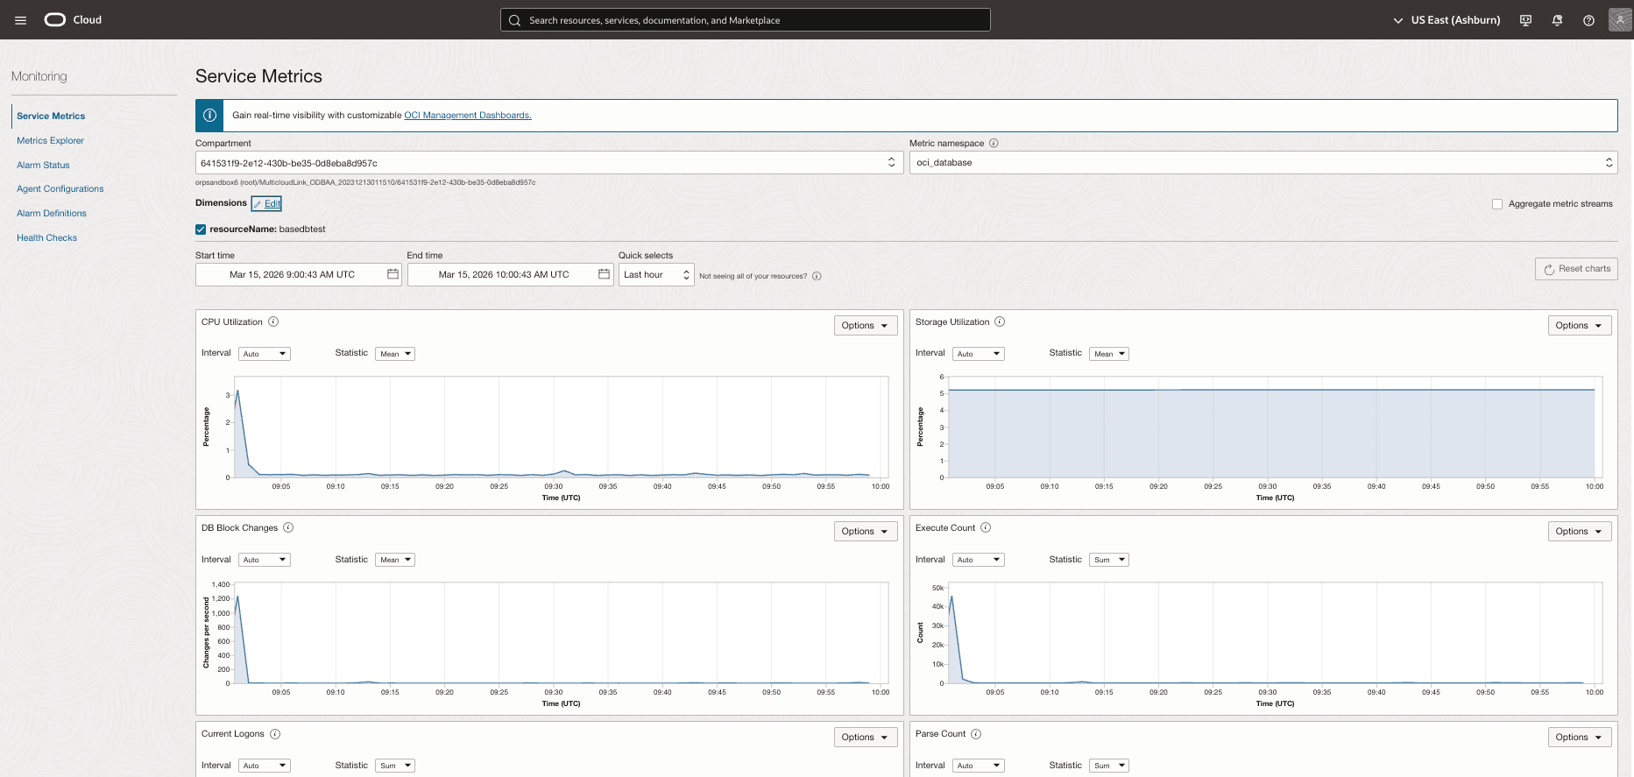Open the Cloud Shell developer tools icon
This screenshot has width=1634, height=777.
coord(1525,20)
